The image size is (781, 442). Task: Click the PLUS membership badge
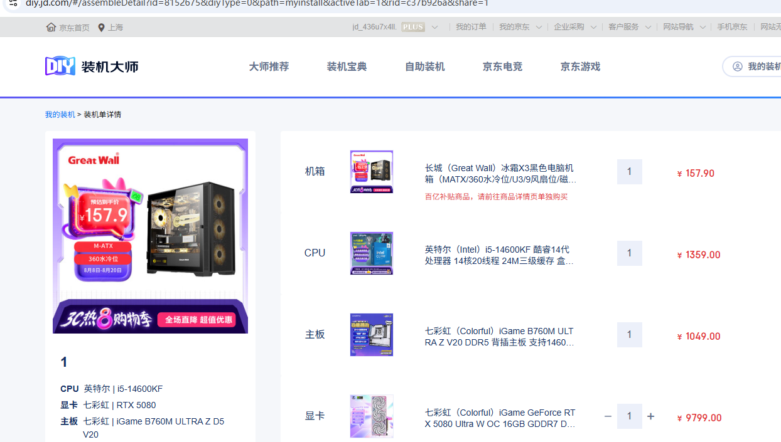tap(413, 27)
